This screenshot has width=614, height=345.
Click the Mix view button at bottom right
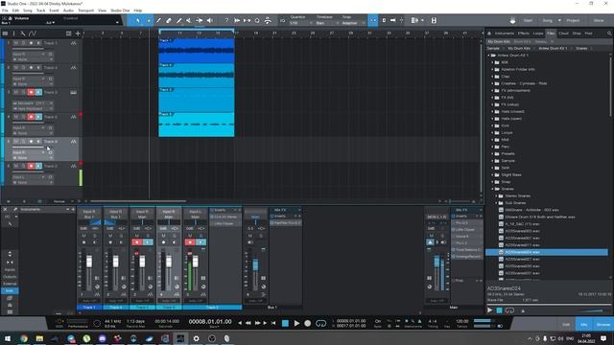click(583, 324)
